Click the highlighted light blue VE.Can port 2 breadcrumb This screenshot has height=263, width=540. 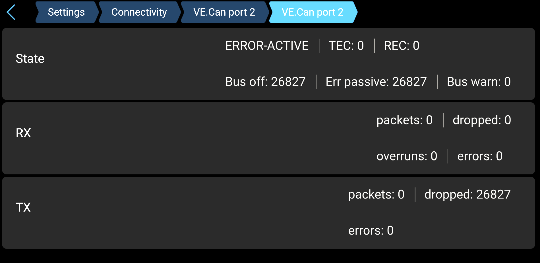(x=312, y=12)
